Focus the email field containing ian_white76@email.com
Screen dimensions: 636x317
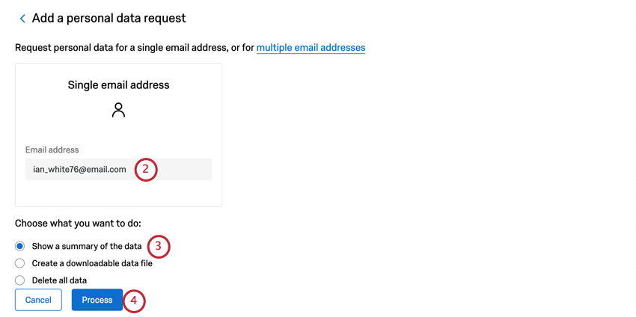coord(118,170)
